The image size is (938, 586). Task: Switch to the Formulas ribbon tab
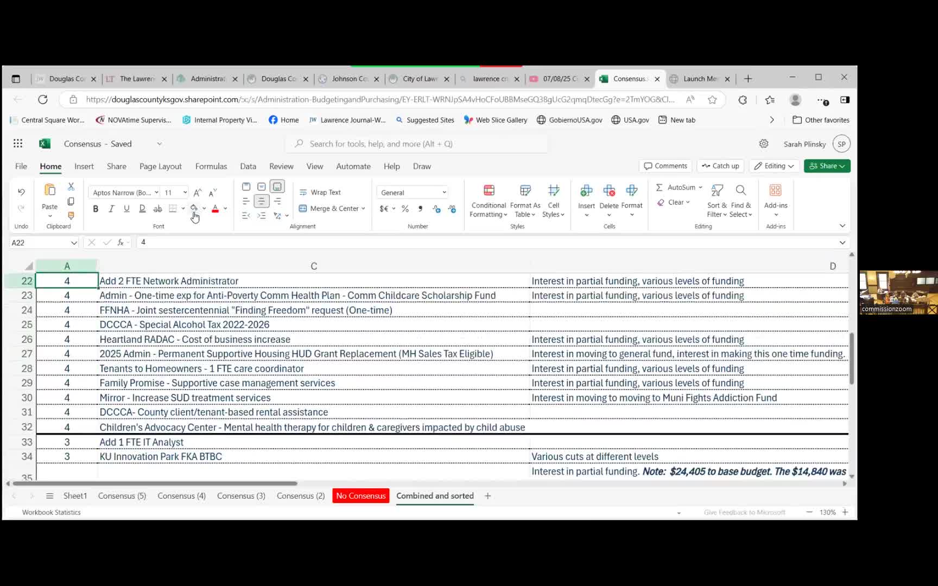211,167
